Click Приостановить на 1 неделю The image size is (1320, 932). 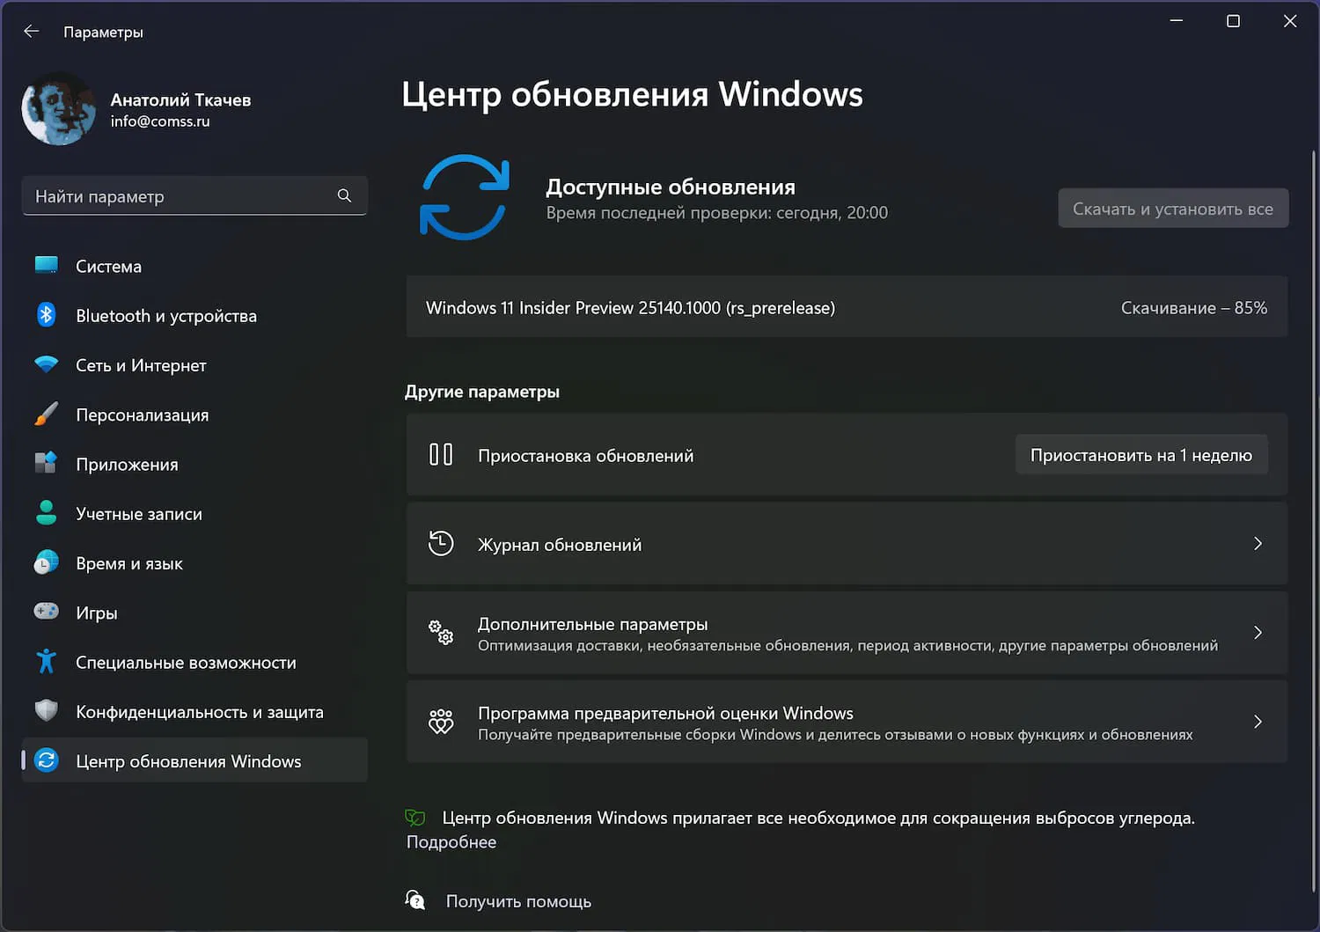(x=1141, y=454)
